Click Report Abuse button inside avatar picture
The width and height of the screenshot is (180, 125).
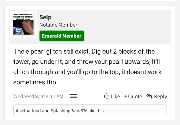tap(18, 30)
